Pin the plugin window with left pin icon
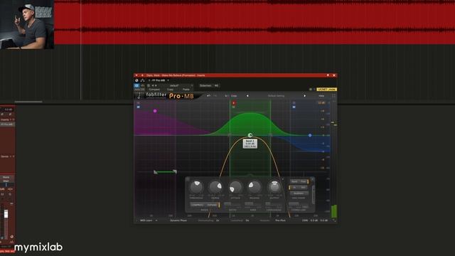Viewport: 455px width, 256px height. [x=142, y=75]
